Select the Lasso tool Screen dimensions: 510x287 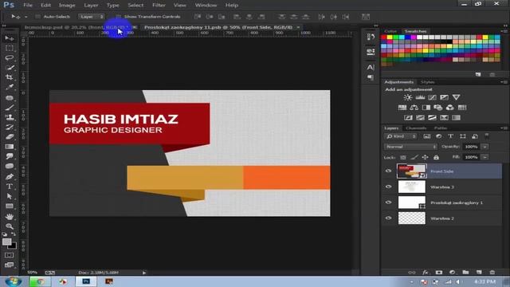[x=10, y=58]
